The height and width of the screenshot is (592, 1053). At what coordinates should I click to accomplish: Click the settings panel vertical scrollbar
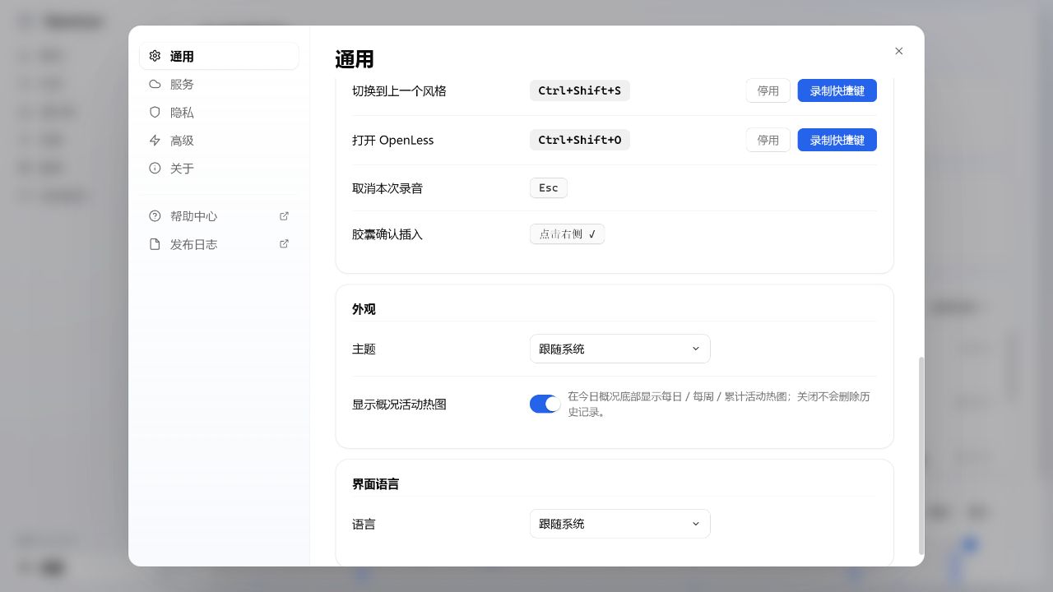[x=921, y=456]
